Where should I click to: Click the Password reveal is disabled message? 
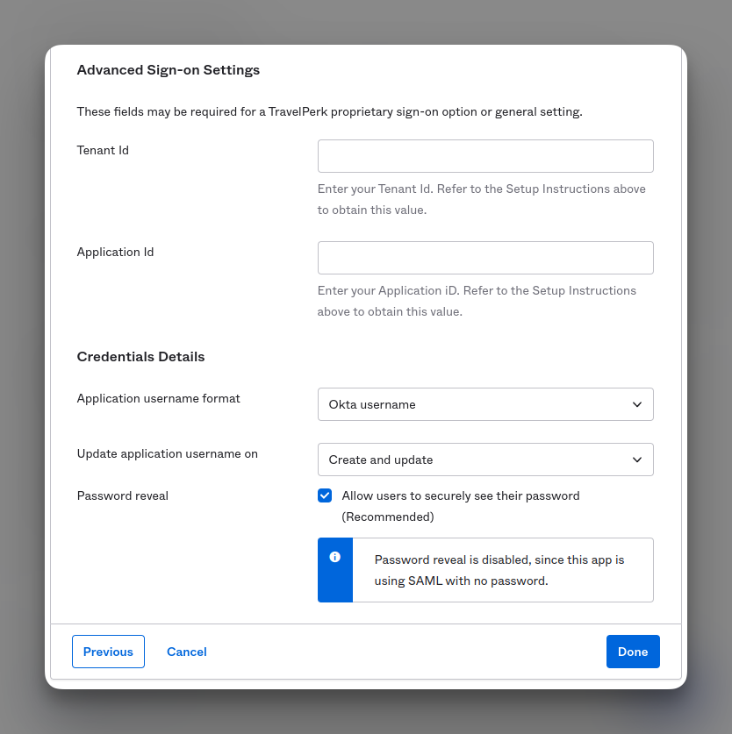[x=499, y=570]
